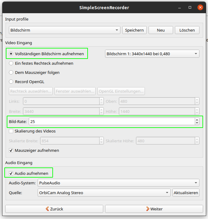This screenshot has width=208, height=219.
Task: Minimize the SimpleScreenRecorder window
Action: click(x=180, y=8)
